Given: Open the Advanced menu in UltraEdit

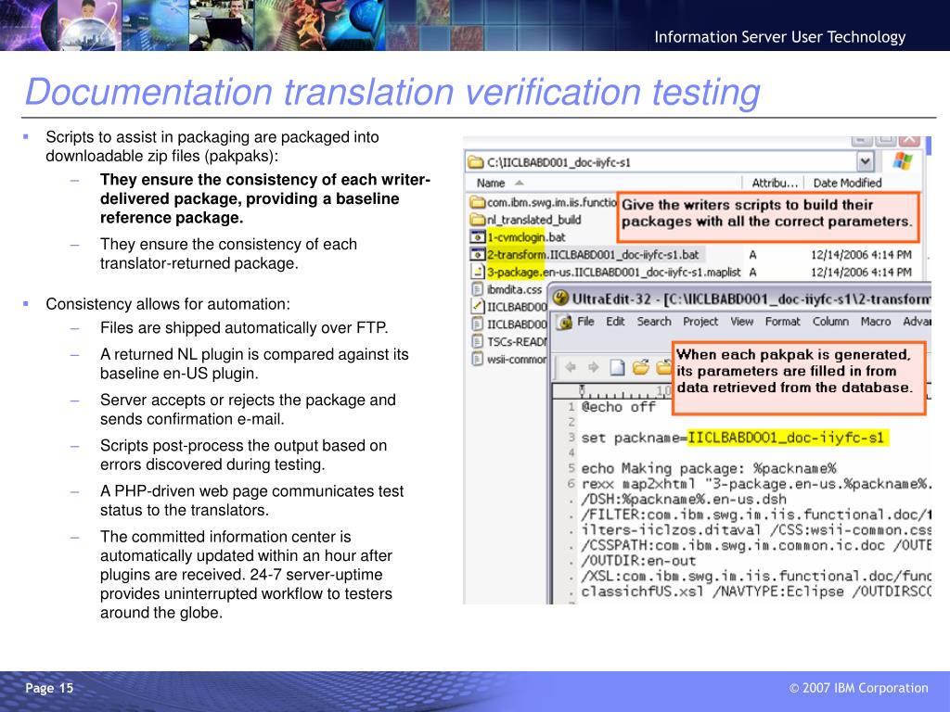Looking at the screenshot, I should pos(917,322).
